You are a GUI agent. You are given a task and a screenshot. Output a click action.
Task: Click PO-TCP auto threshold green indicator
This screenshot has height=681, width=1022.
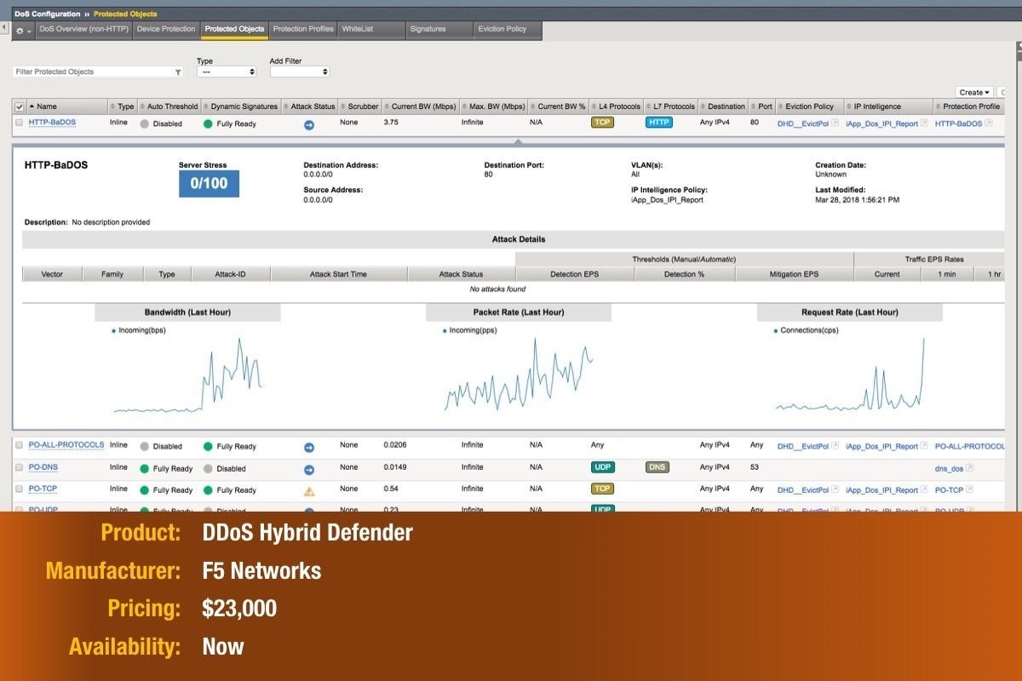point(145,490)
